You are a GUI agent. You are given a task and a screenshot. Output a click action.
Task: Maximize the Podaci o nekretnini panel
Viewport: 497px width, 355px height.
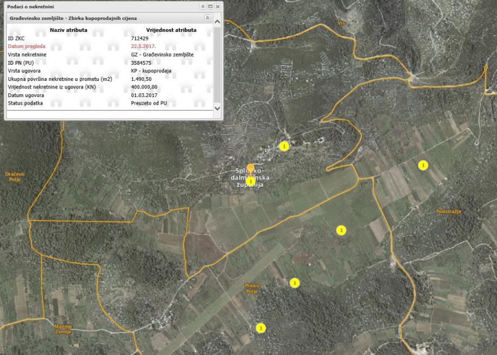click(210, 6)
